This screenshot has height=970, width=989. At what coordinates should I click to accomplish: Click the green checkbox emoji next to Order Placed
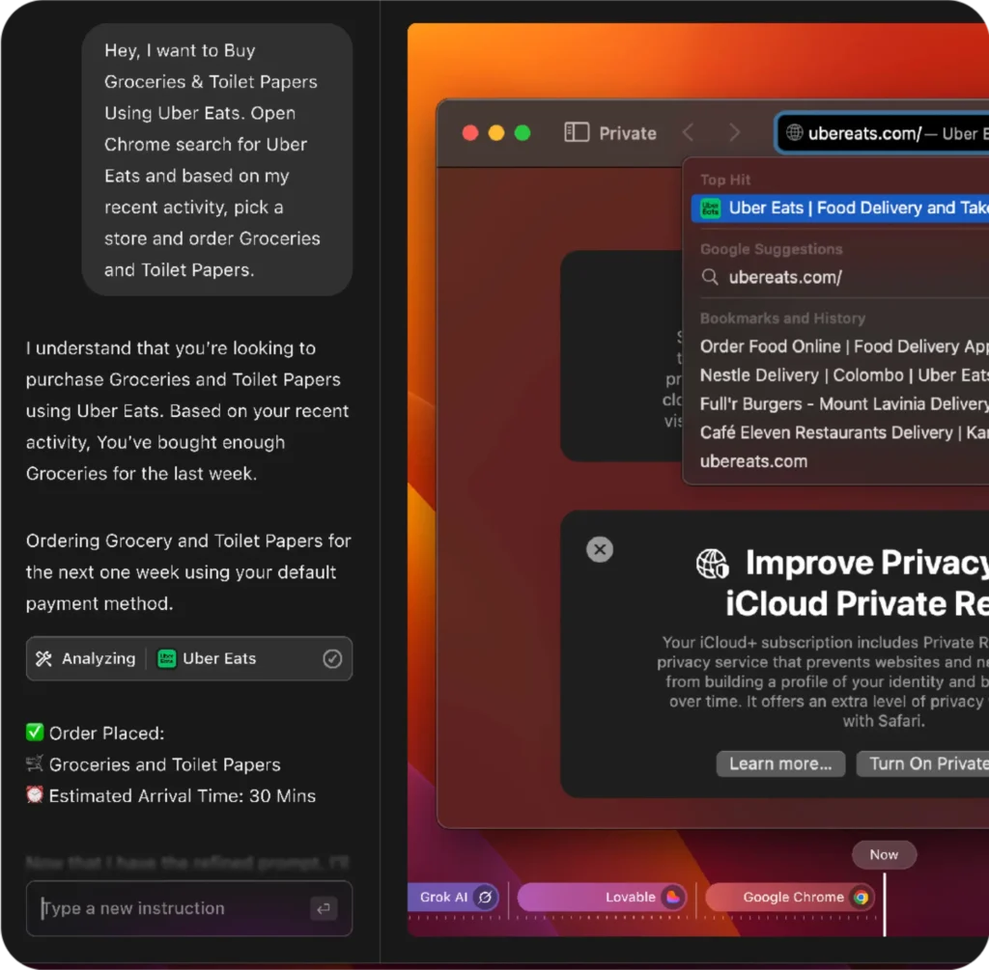(x=35, y=733)
